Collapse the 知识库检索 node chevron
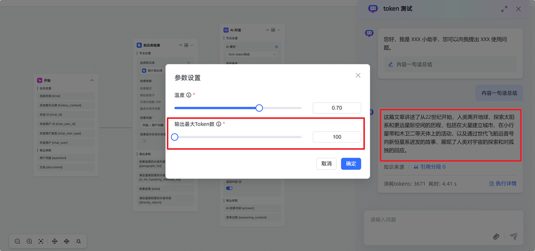The width and height of the screenshot is (535, 251). pos(181,45)
